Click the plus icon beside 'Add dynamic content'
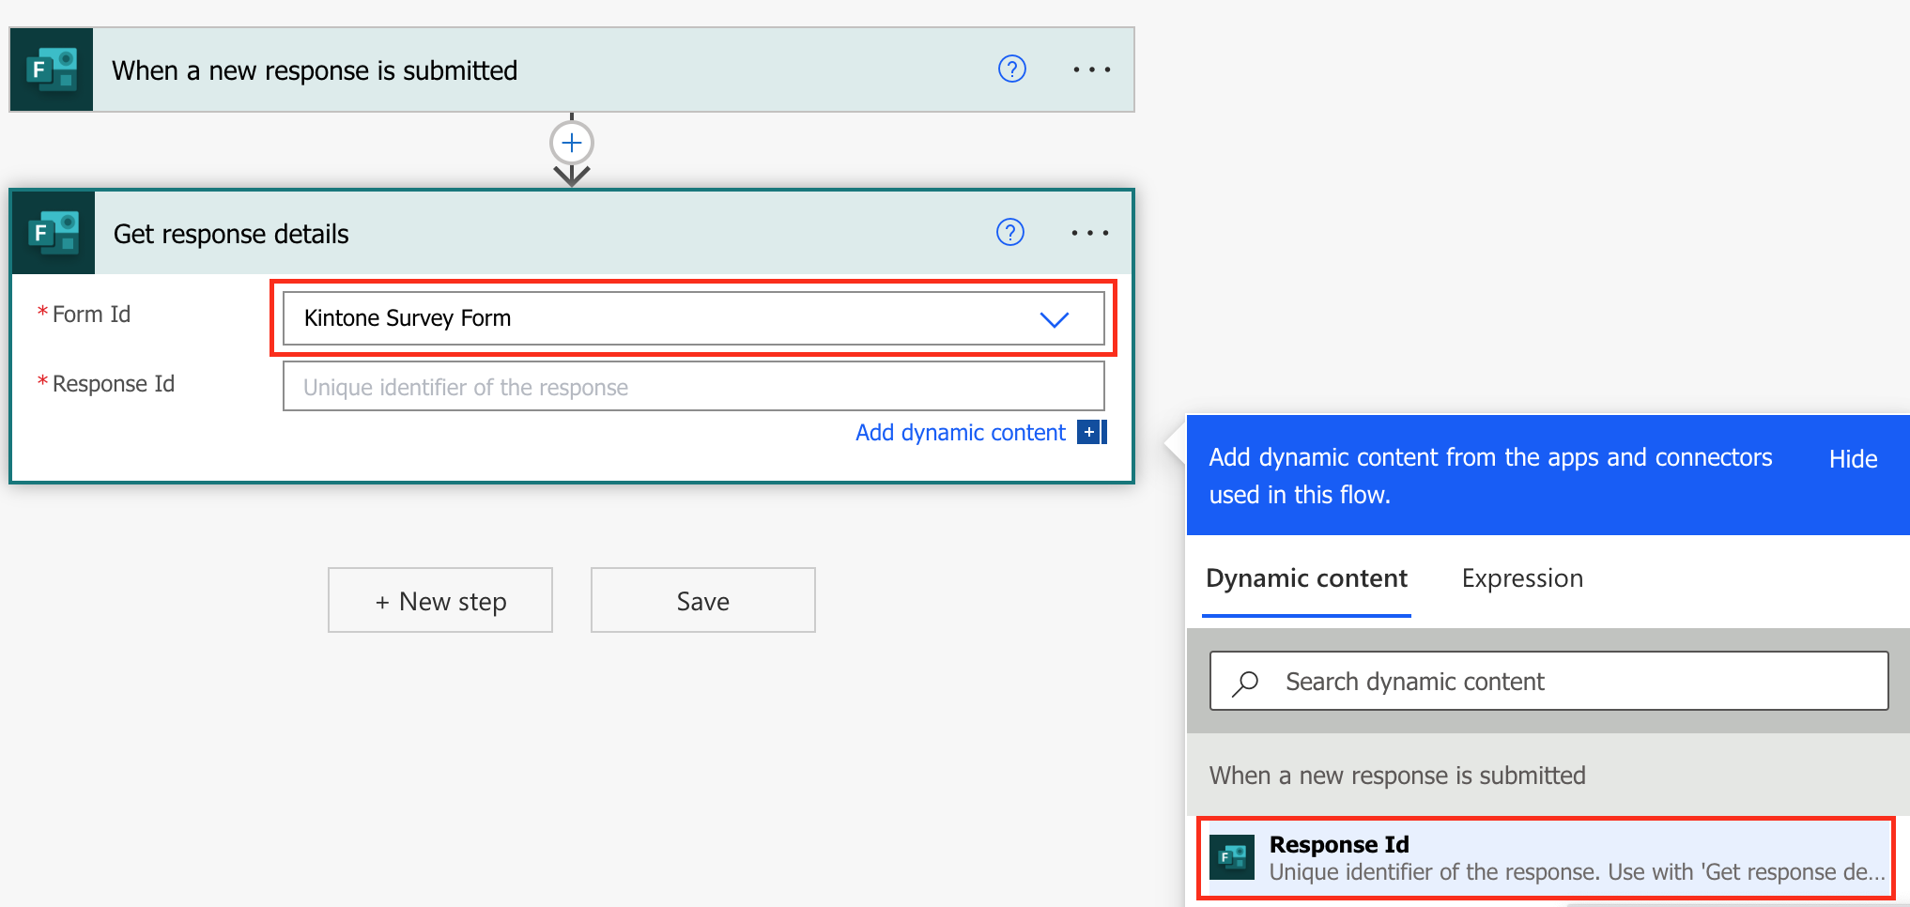This screenshot has width=1910, height=907. coord(1090,433)
